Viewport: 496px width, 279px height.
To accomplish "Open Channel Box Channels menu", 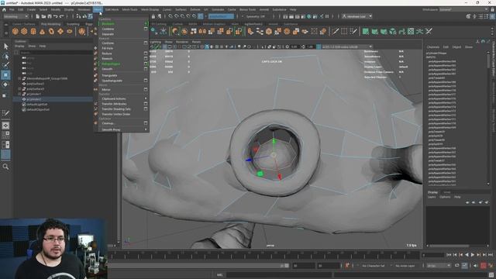I will tap(433, 46).
